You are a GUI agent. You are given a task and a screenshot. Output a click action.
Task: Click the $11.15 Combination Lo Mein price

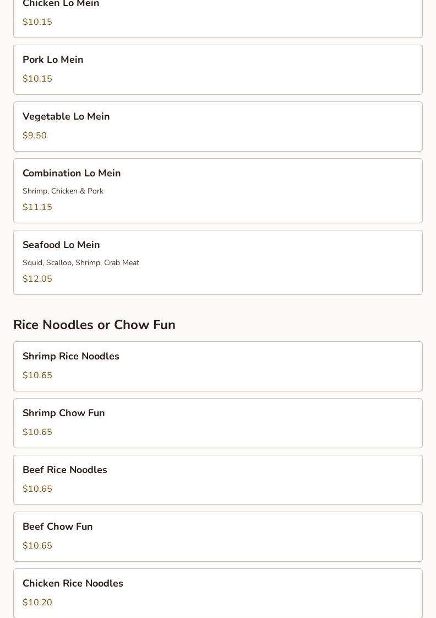click(x=37, y=207)
